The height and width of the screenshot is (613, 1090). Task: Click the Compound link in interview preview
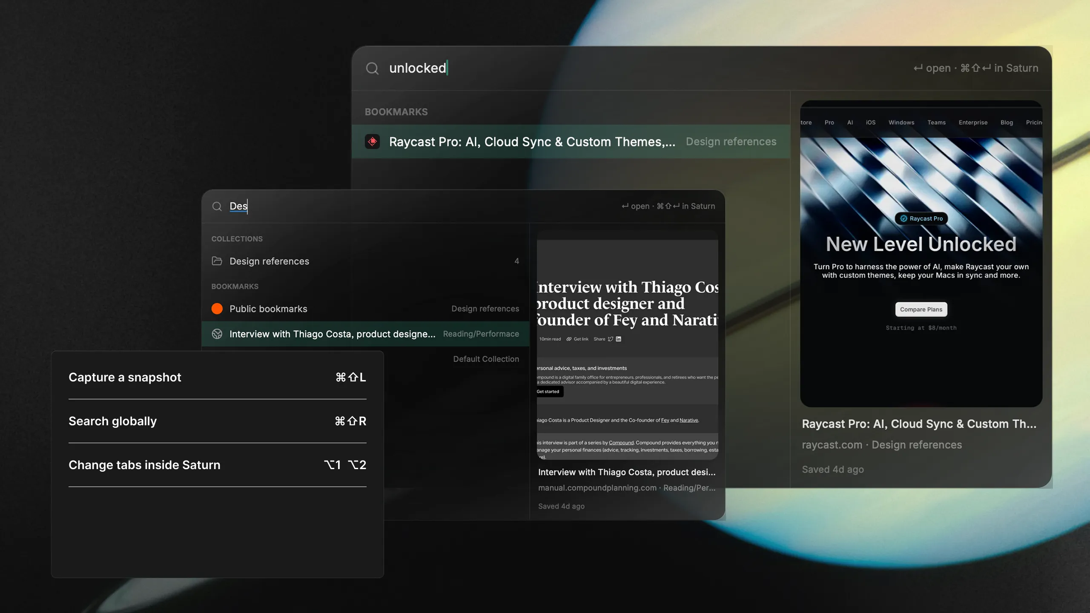coord(621,443)
